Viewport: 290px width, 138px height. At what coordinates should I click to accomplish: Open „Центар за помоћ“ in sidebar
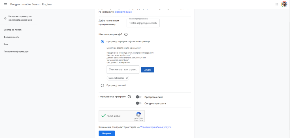(x=13, y=30)
